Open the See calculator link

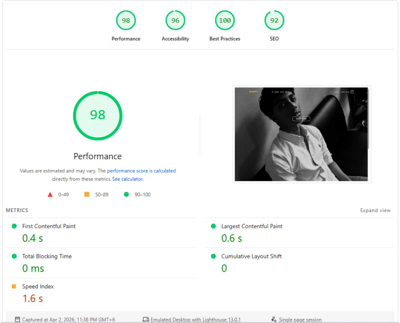point(127,179)
